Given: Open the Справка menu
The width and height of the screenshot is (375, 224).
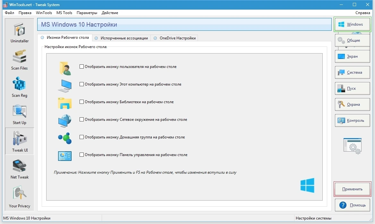Looking at the screenshot, I should point(362,13).
